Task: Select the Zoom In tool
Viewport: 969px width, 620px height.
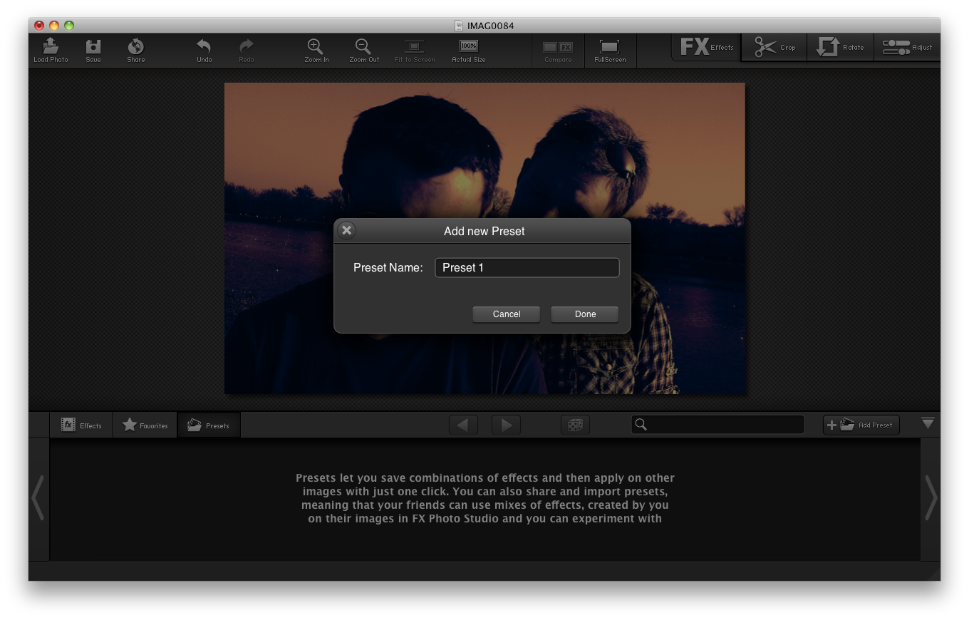Action: (x=316, y=48)
